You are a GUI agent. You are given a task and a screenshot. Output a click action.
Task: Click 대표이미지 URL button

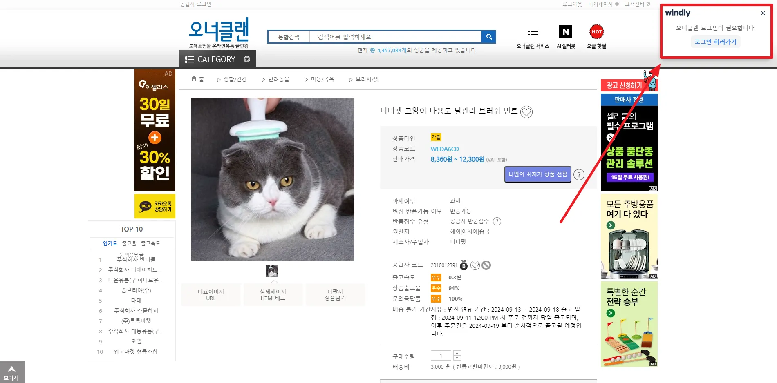[211, 295]
